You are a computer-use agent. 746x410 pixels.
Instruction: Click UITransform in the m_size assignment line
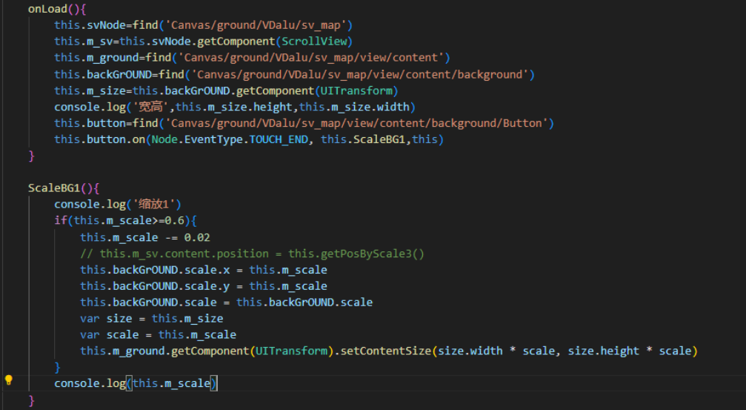pos(356,90)
